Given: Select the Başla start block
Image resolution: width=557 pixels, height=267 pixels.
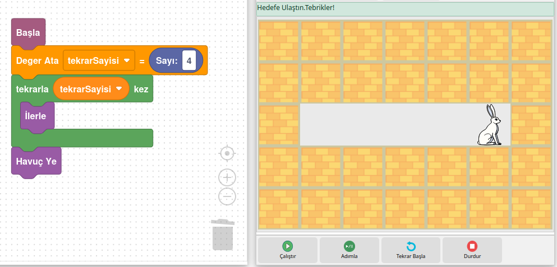Looking at the screenshot, I should point(28,33).
